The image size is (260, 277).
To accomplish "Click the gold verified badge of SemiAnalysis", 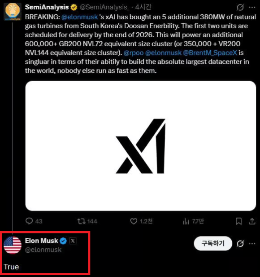I will pos(74,7).
